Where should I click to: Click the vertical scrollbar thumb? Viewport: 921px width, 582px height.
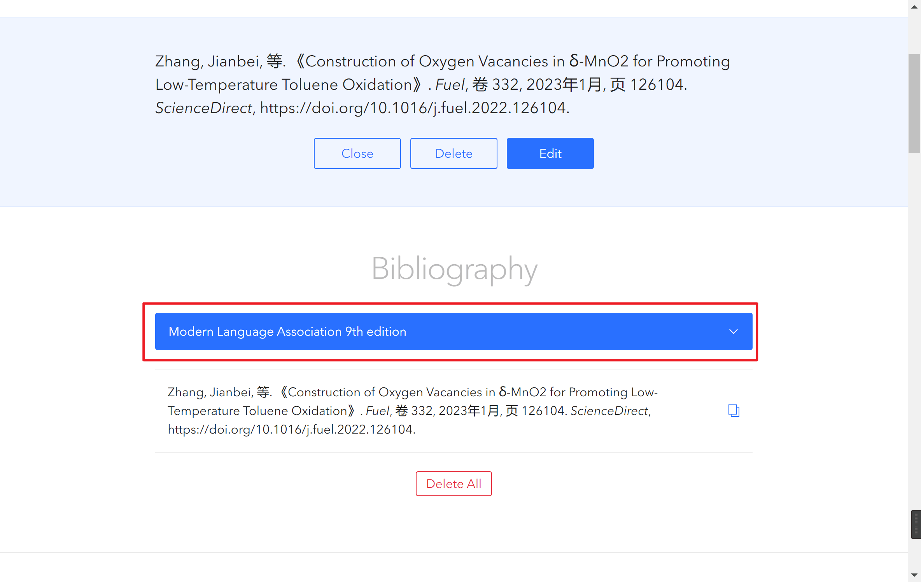click(914, 103)
